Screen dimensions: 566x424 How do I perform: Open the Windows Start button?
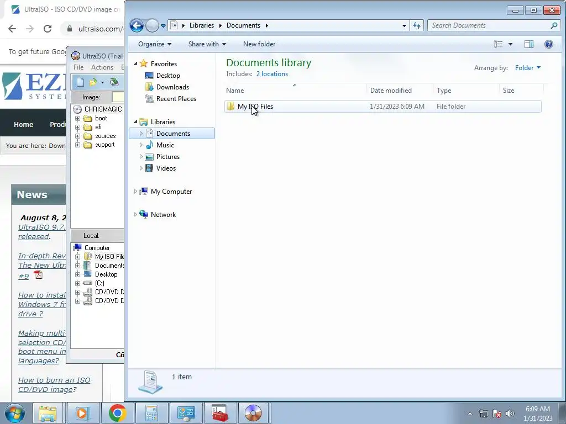15,413
